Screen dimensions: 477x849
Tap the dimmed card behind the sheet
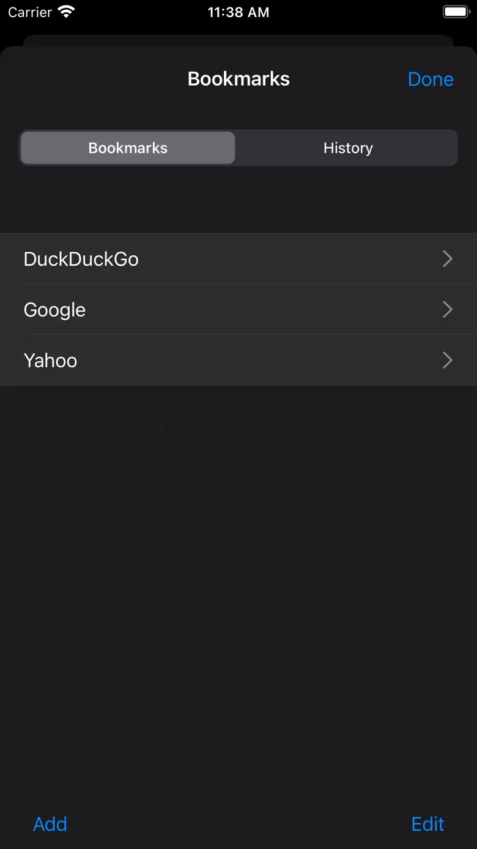pos(239,40)
